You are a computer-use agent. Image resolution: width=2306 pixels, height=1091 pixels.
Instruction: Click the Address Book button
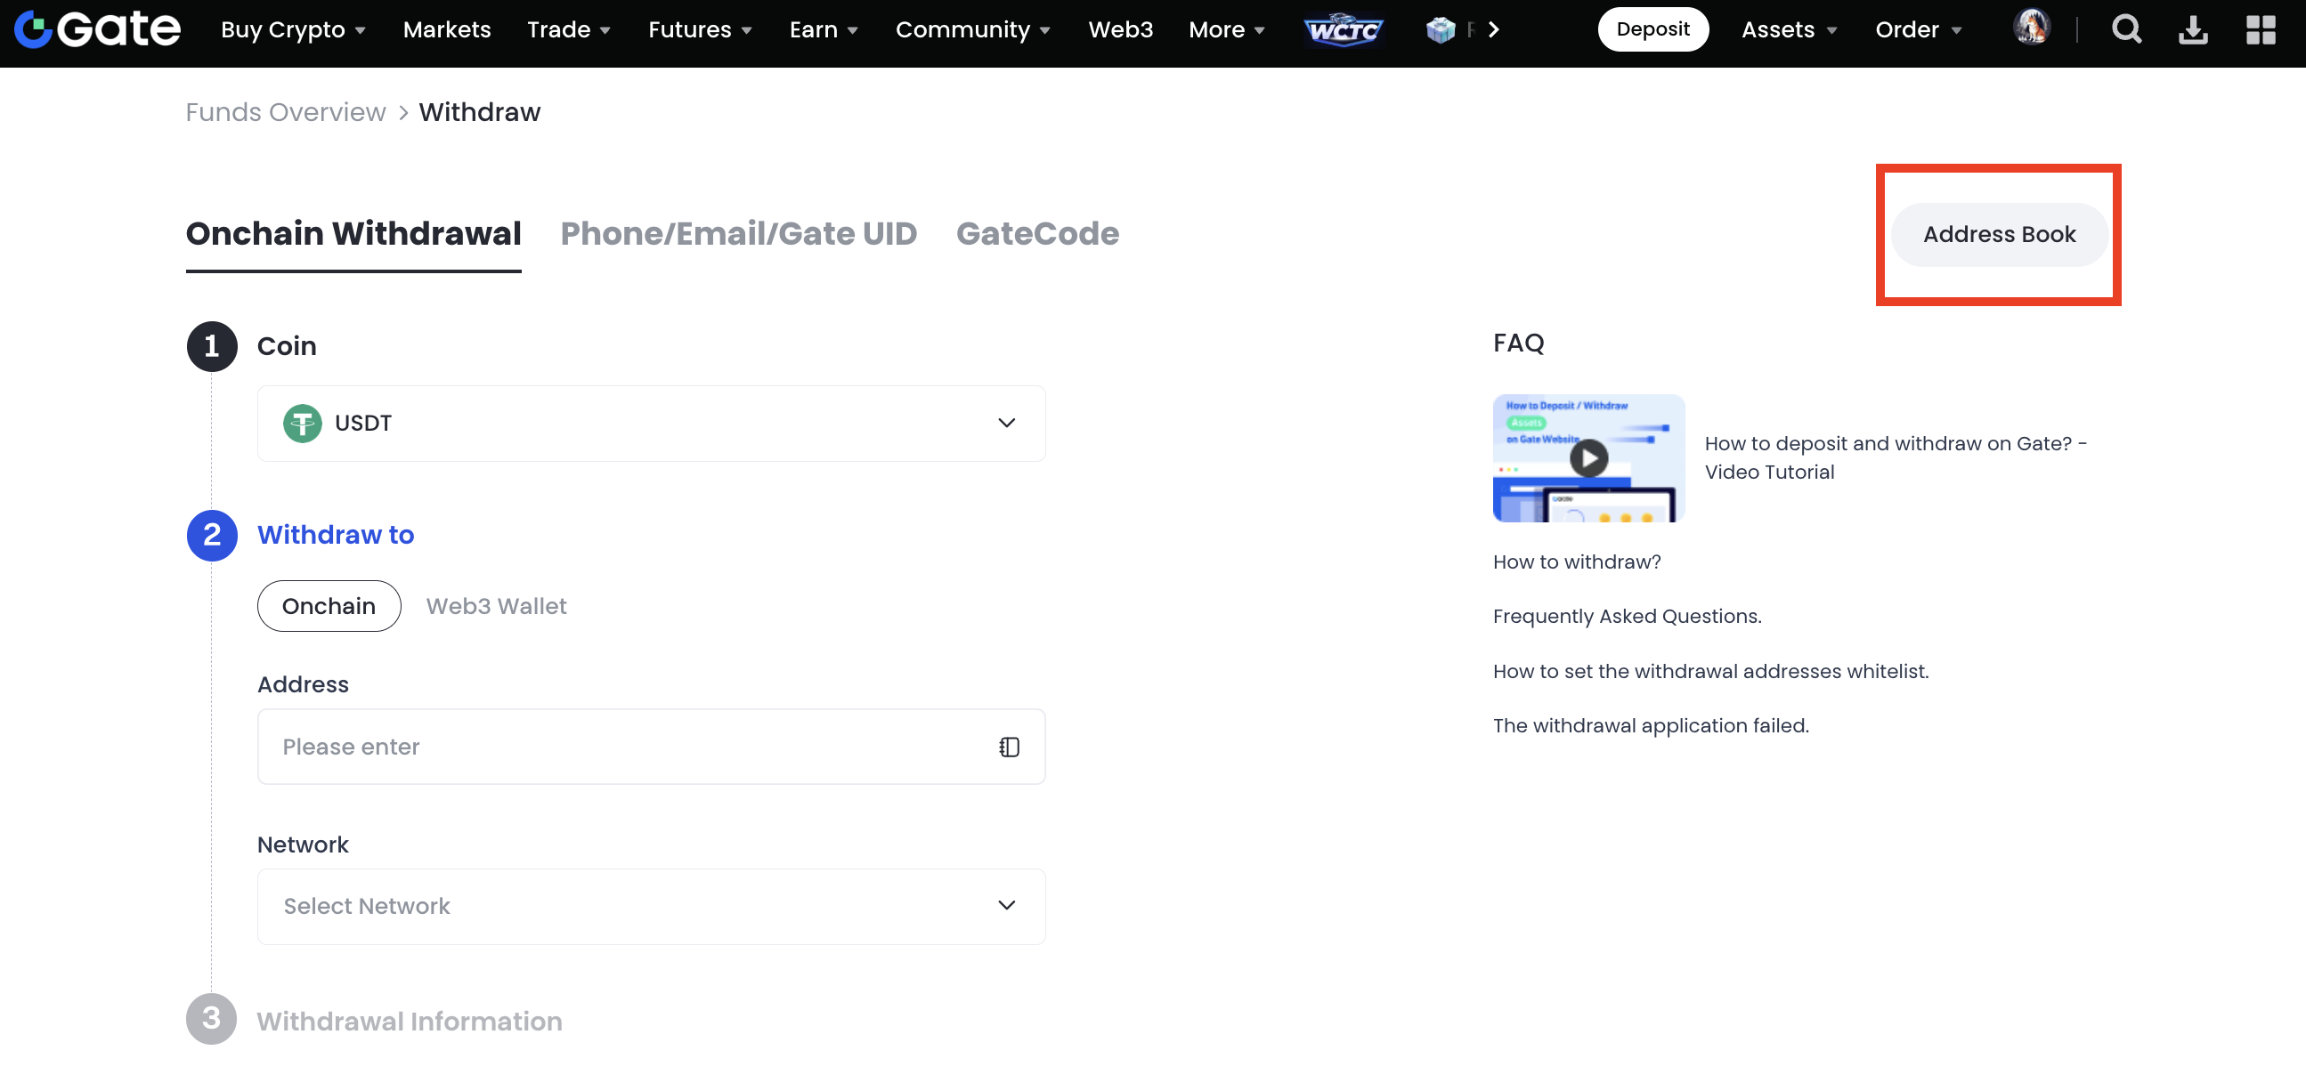point(1998,235)
